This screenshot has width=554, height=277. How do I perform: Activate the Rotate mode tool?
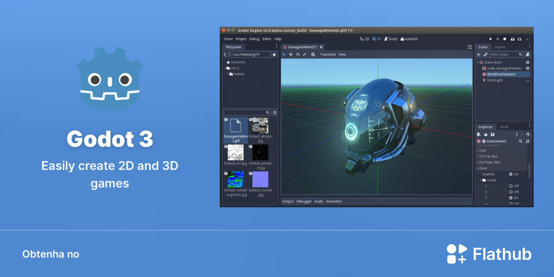298,54
